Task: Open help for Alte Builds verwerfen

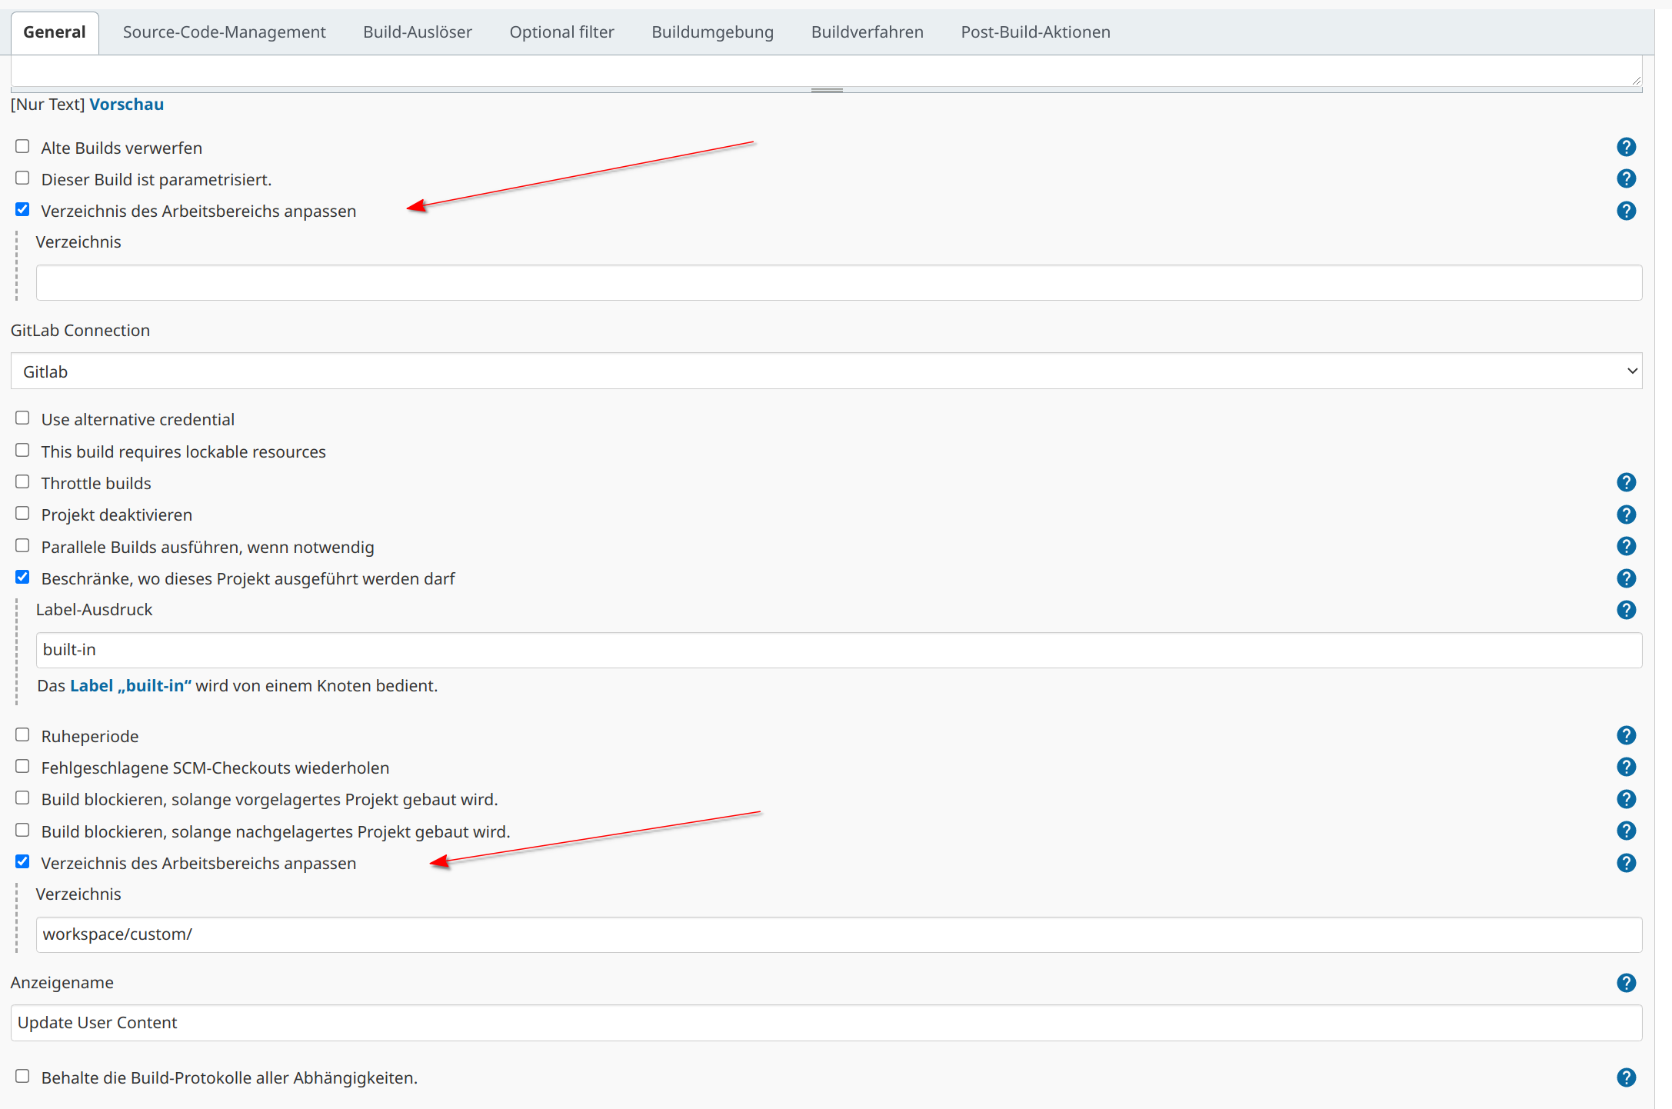Action: point(1626,147)
